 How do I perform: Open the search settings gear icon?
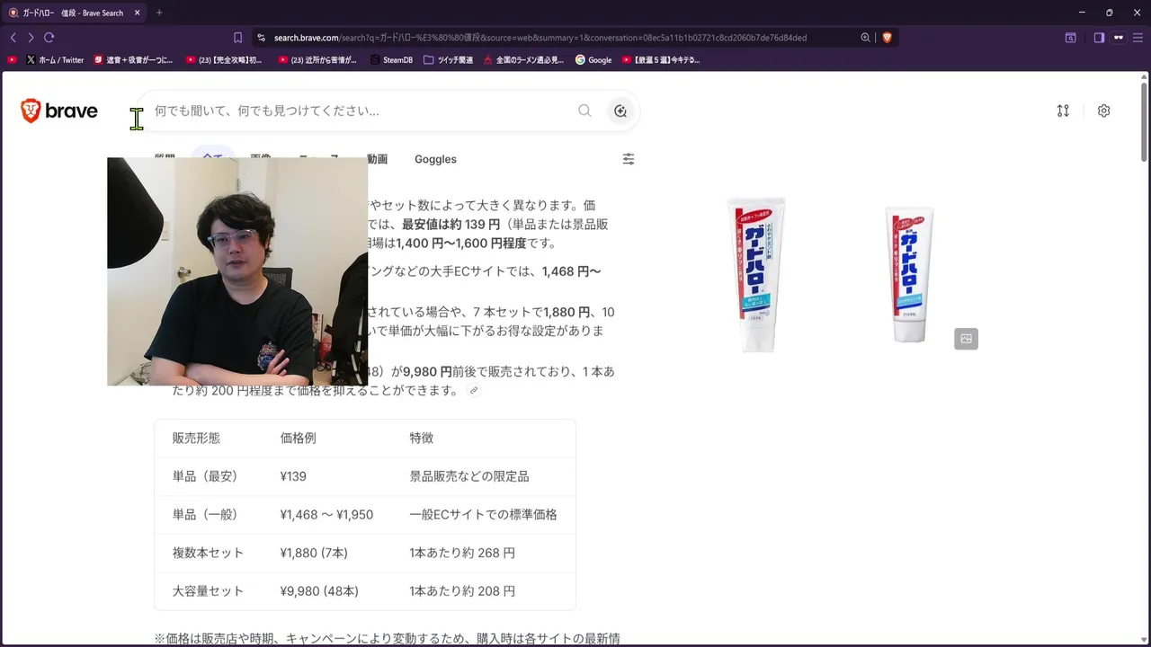1103,111
